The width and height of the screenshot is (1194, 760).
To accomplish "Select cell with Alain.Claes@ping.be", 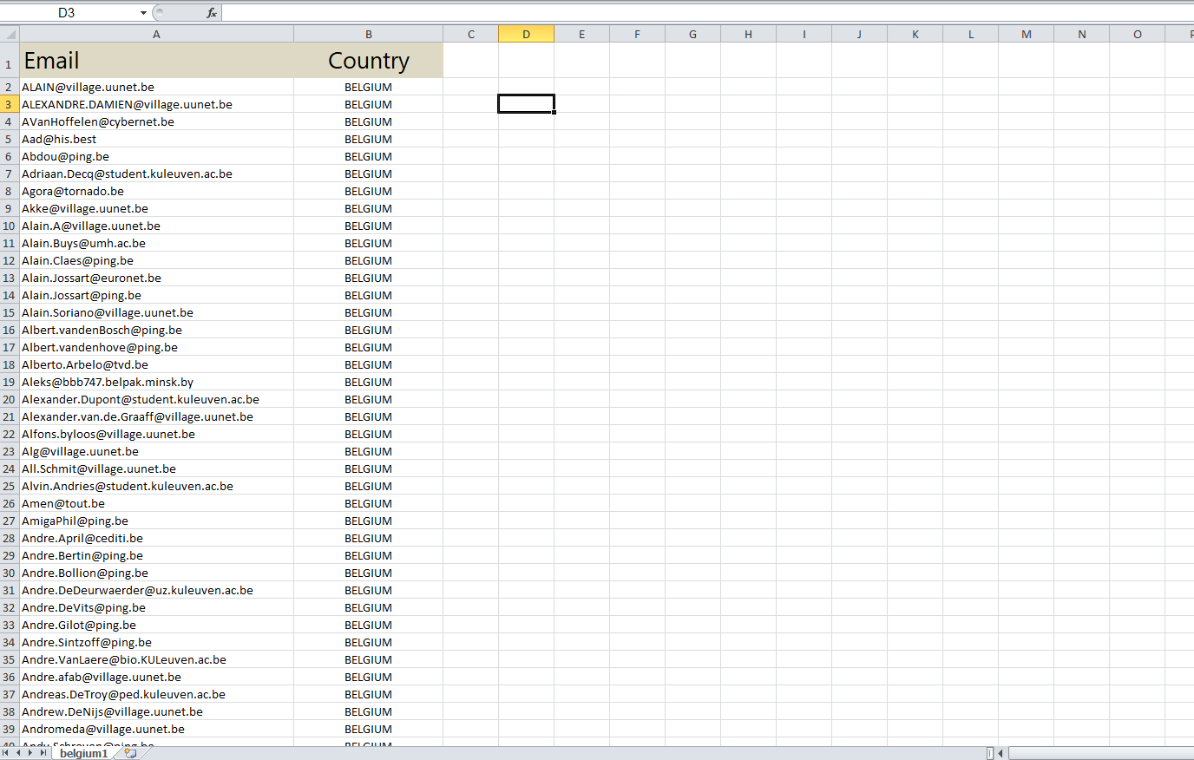I will 156,260.
